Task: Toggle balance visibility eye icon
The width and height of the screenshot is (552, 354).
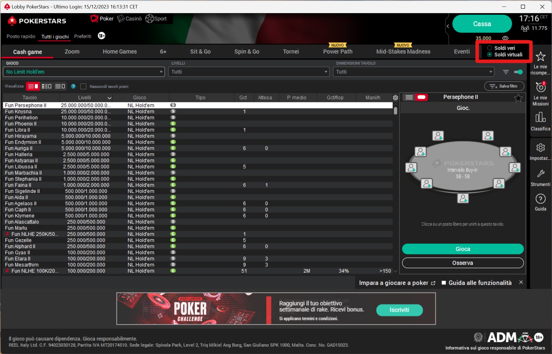Action: 505,38
